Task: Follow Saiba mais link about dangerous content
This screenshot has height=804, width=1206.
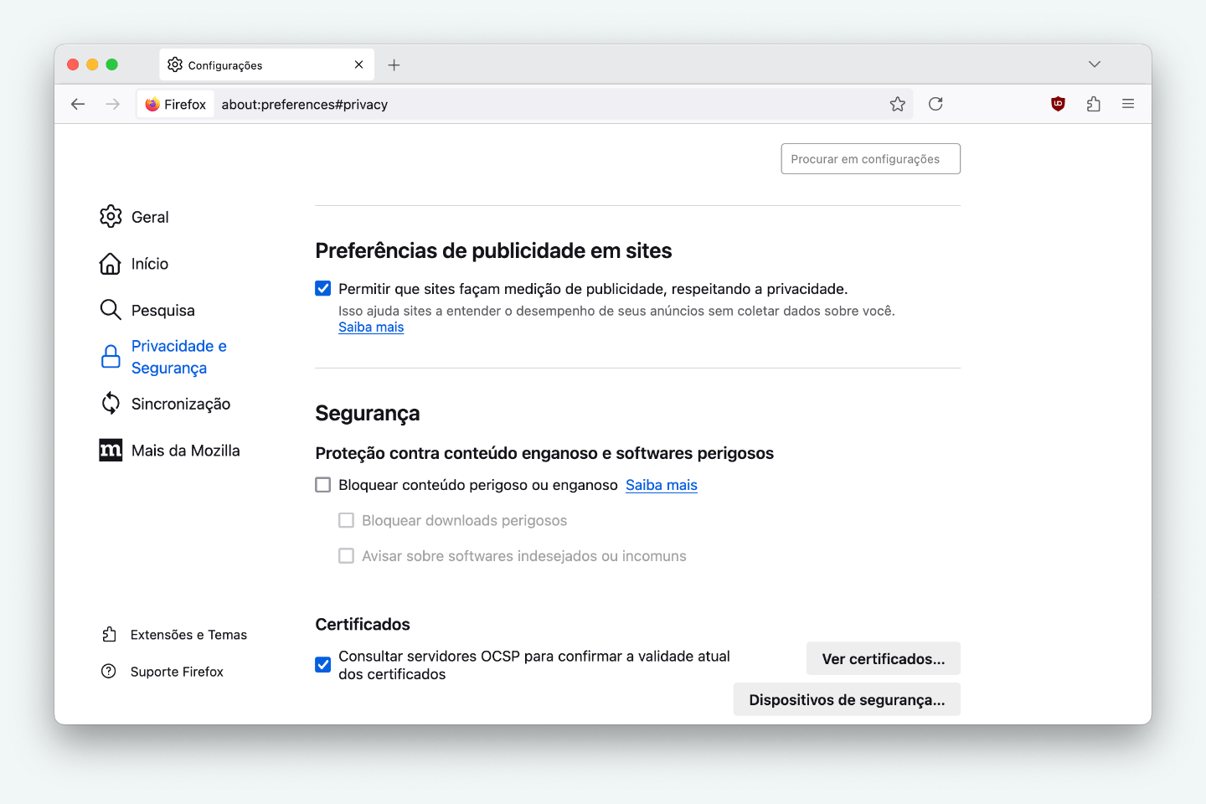Action: click(661, 485)
